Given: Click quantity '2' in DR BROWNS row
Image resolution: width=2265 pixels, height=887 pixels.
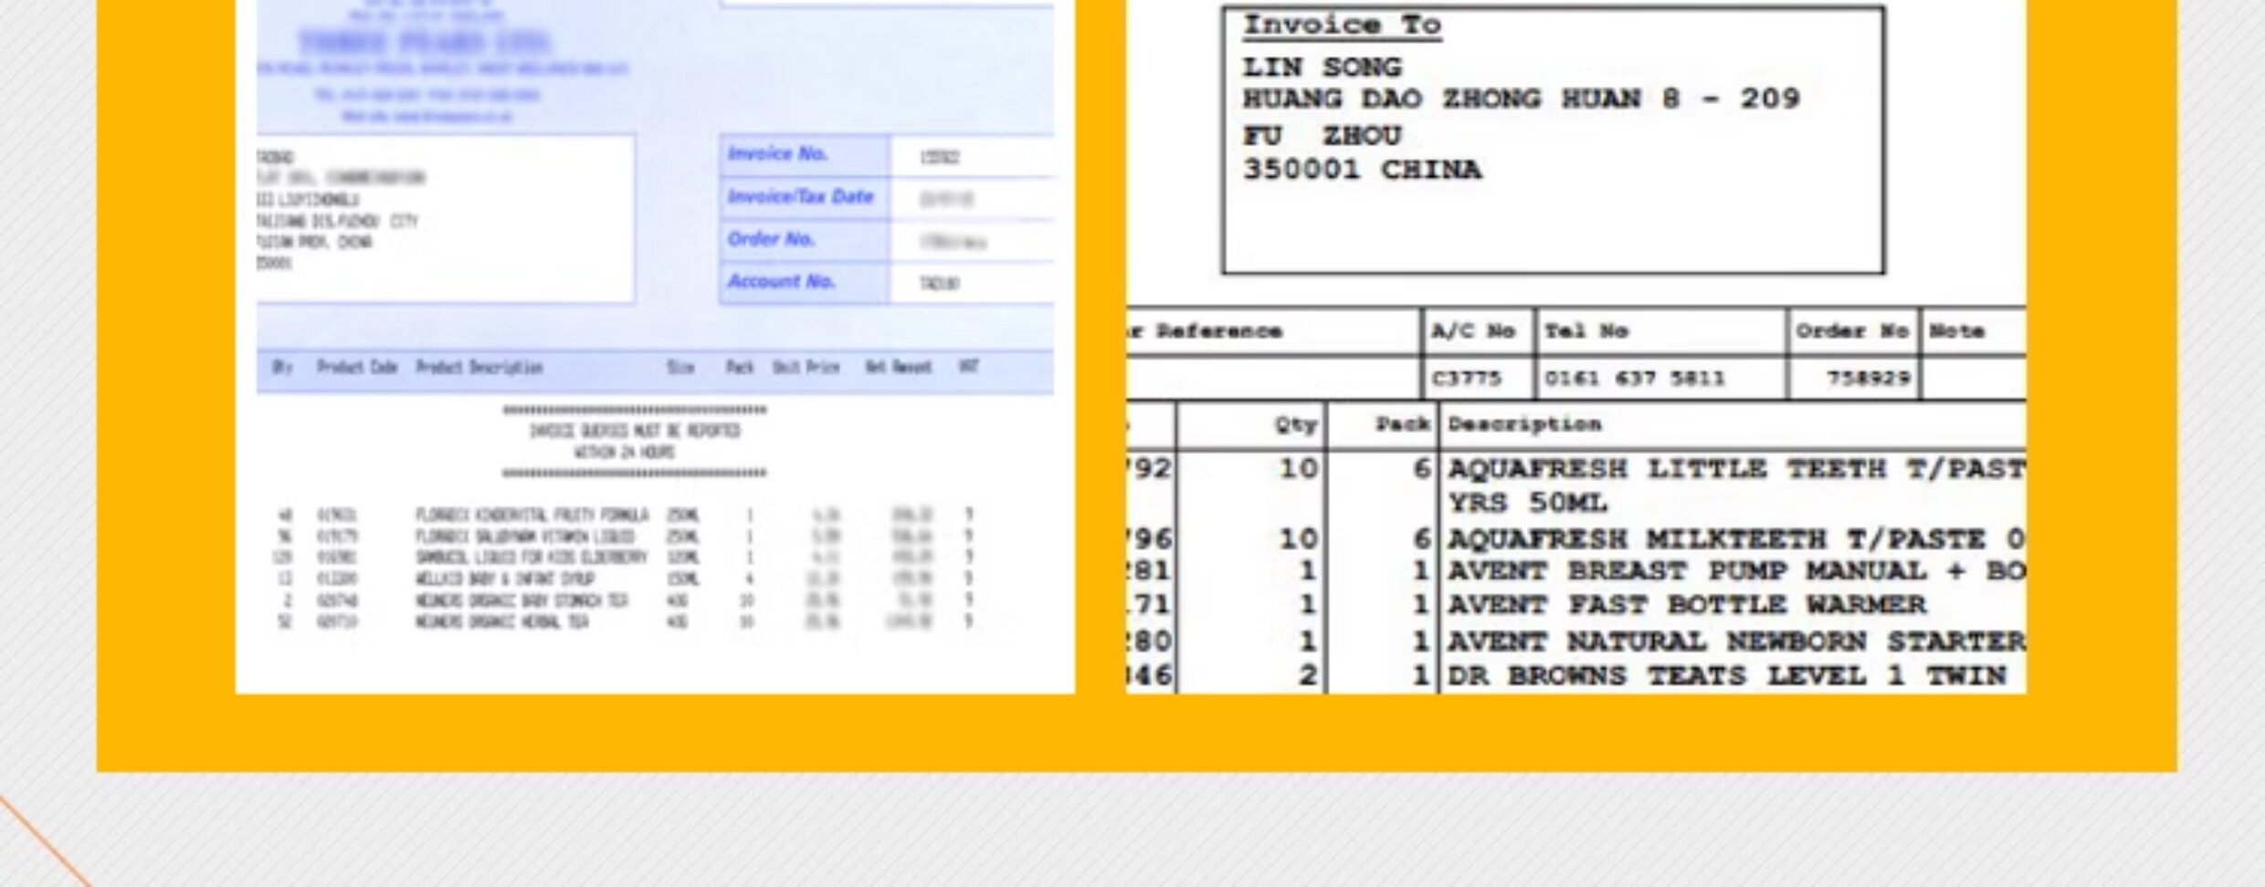Looking at the screenshot, I should [x=1308, y=676].
